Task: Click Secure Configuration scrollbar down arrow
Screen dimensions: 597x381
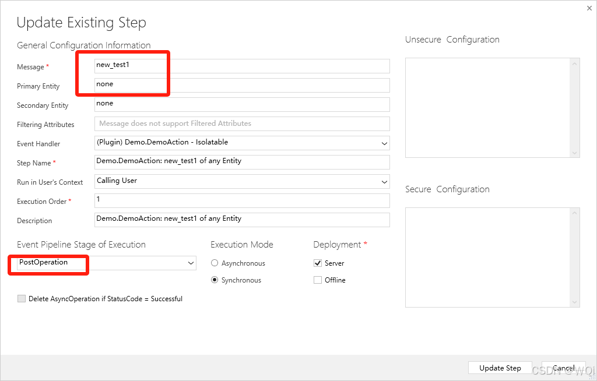Action: [574, 302]
